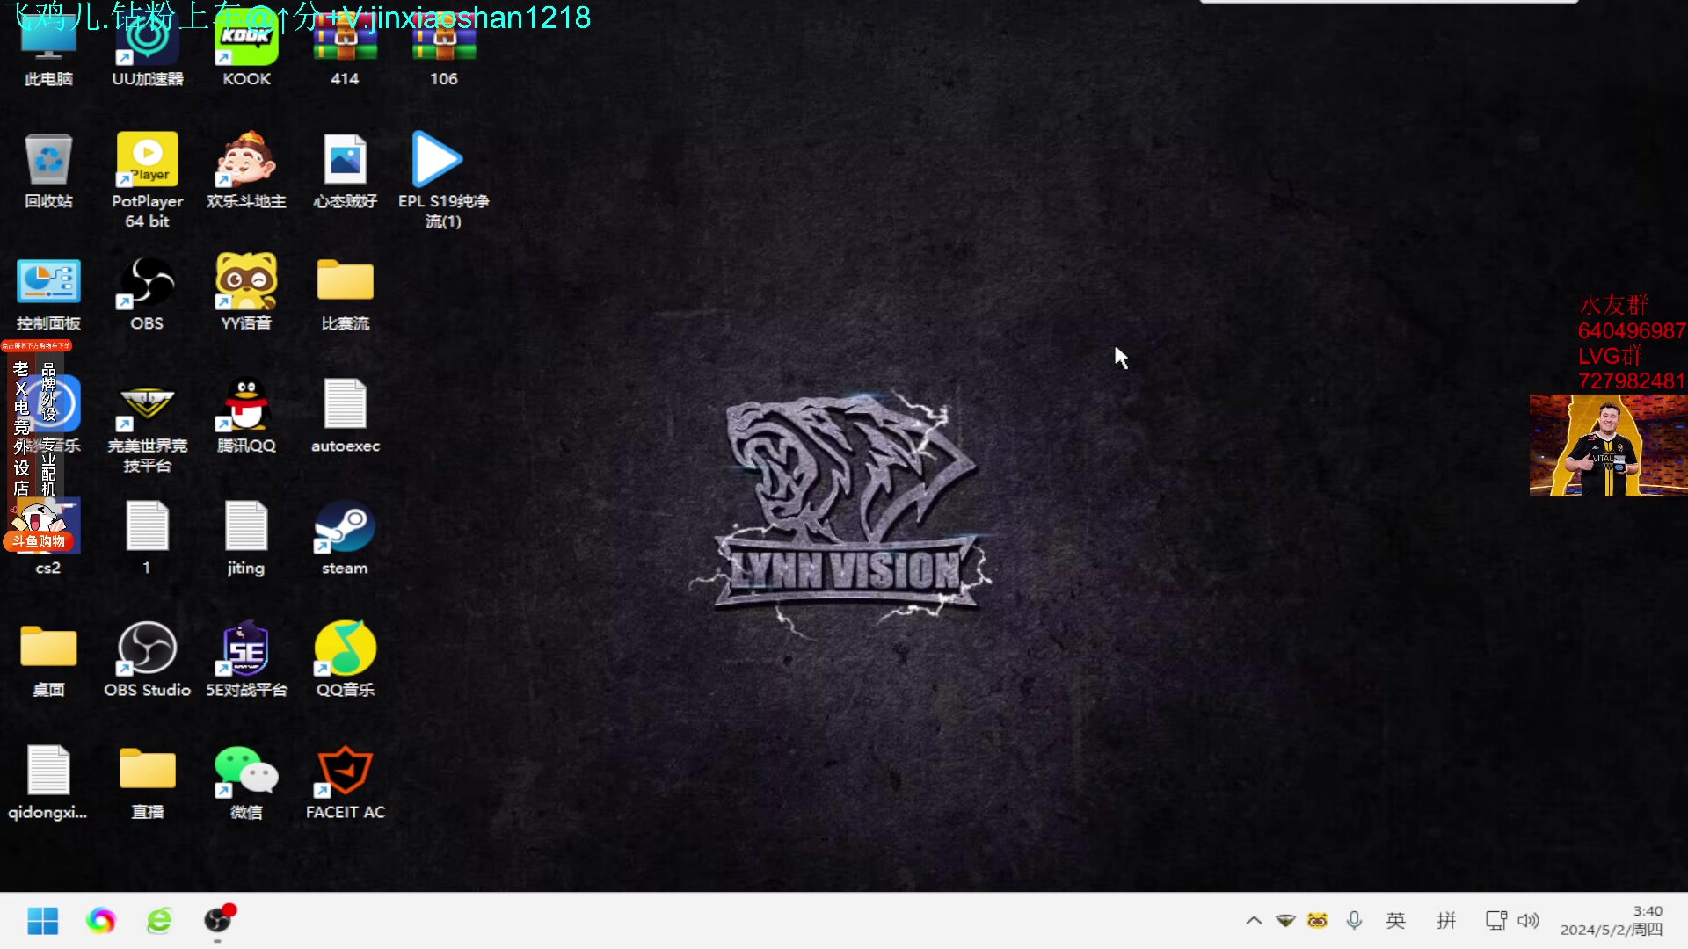Click the microphone tray icon

tap(1354, 921)
